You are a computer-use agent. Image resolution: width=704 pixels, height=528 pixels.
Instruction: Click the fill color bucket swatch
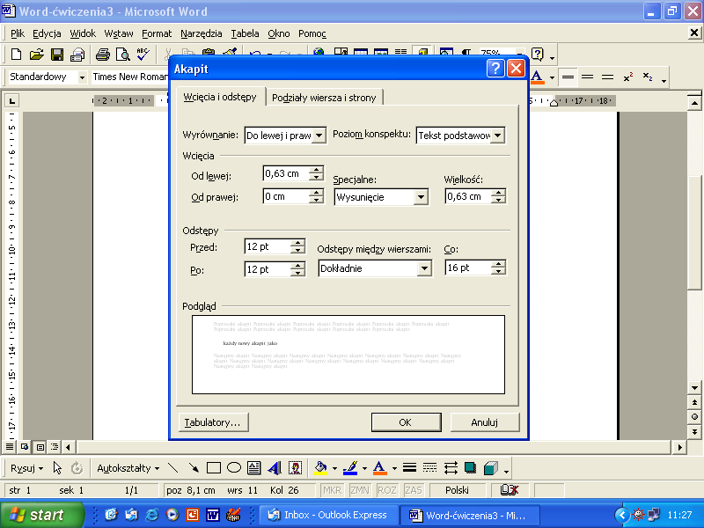[x=320, y=468]
